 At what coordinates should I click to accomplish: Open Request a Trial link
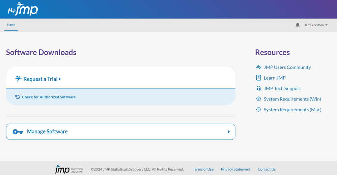coord(40,79)
